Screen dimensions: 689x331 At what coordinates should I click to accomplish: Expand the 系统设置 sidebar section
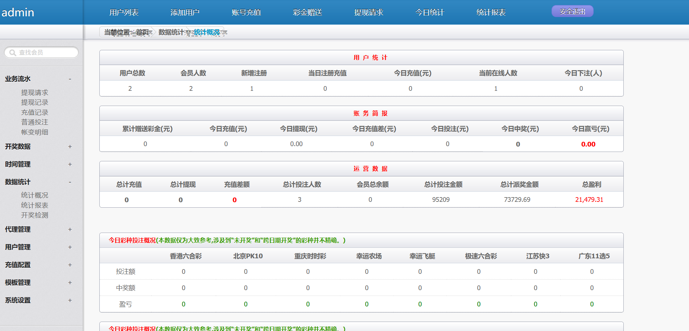coord(70,300)
